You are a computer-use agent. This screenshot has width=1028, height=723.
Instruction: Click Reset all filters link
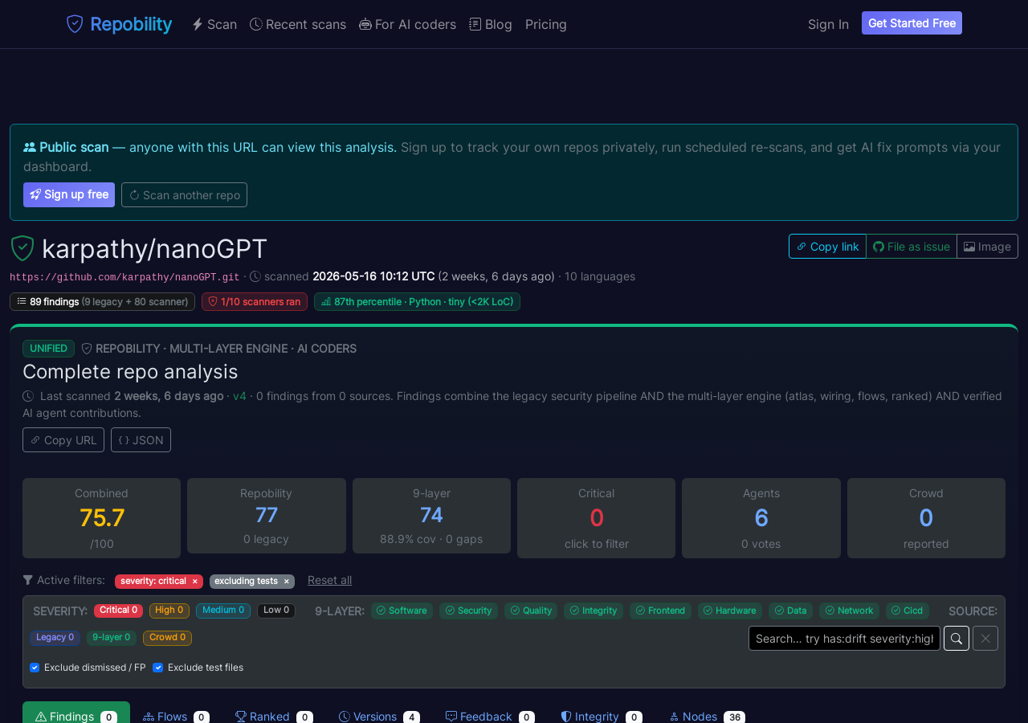[x=329, y=580]
